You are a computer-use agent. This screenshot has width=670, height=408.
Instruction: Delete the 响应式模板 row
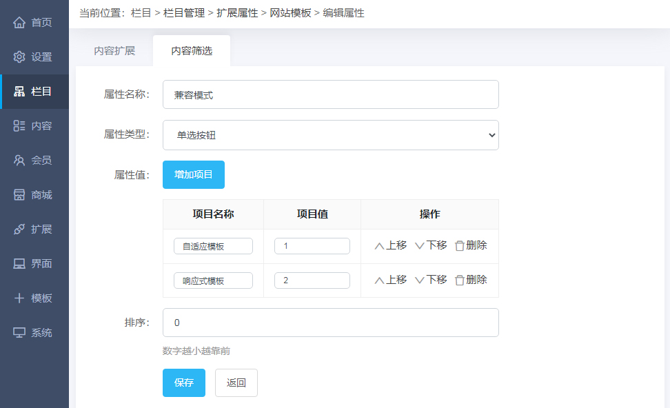[x=471, y=280]
